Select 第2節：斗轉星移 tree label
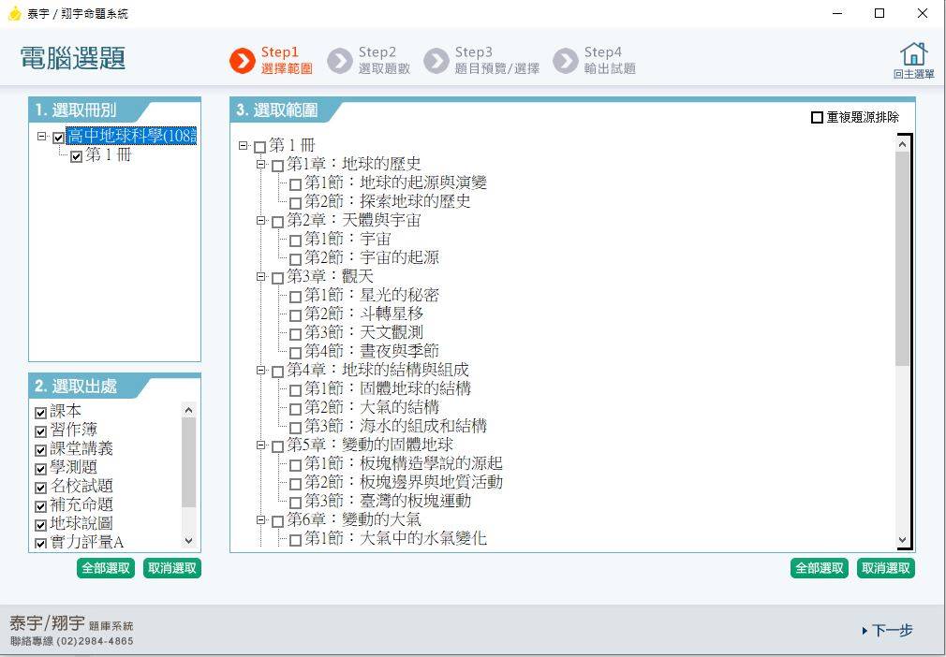This screenshot has height=657, width=946. [x=363, y=314]
